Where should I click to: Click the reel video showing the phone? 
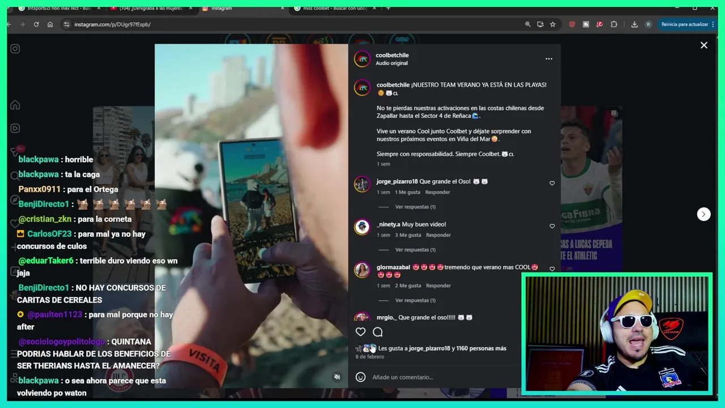pos(251,216)
